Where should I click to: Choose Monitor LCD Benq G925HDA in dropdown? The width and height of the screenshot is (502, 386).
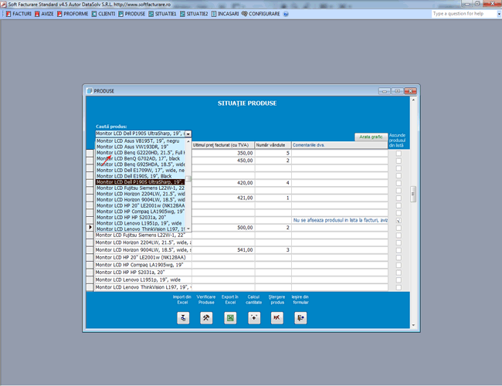coord(141,164)
